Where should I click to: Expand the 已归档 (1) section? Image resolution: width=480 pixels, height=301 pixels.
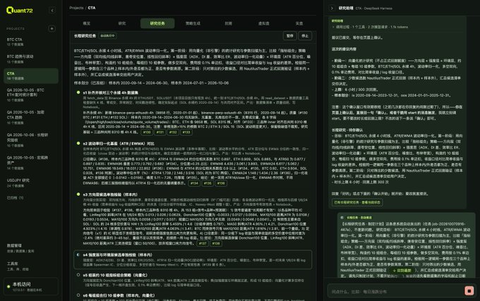[16, 197]
